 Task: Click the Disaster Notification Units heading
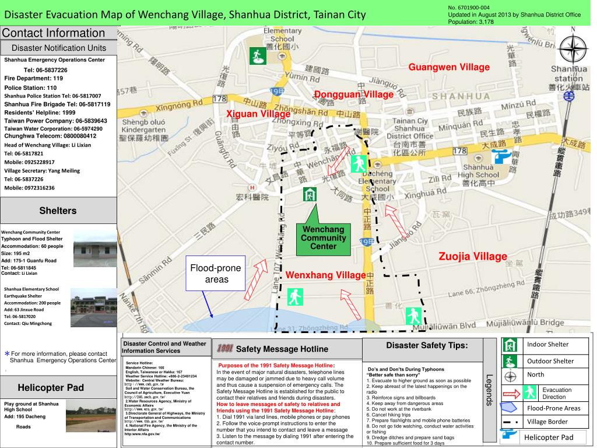pos(59,48)
